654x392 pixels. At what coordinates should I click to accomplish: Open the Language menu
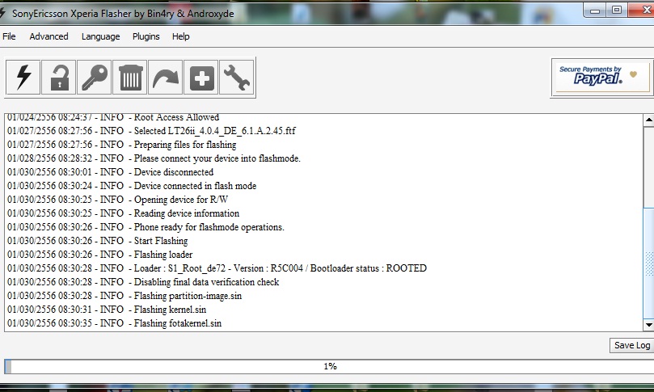tap(100, 36)
